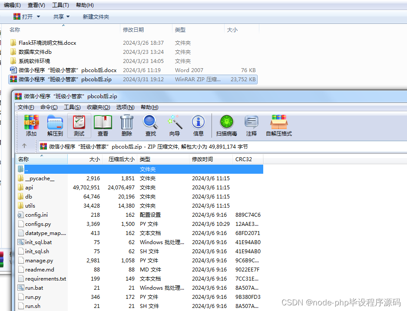The width and height of the screenshot is (407, 311).
Task: Click the 测试 archive test icon
Action: (x=79, y=126)
